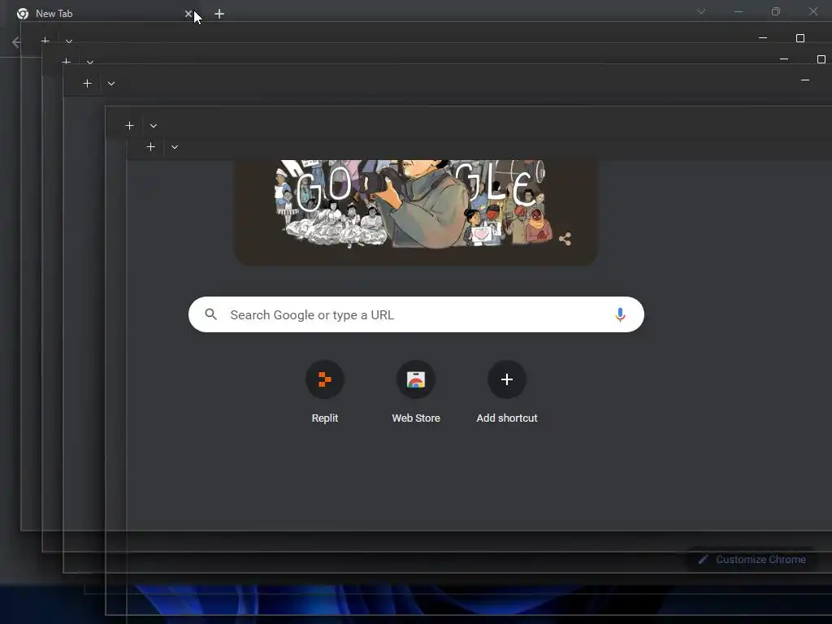Go back with the back arrow

[x=16, y=42]
